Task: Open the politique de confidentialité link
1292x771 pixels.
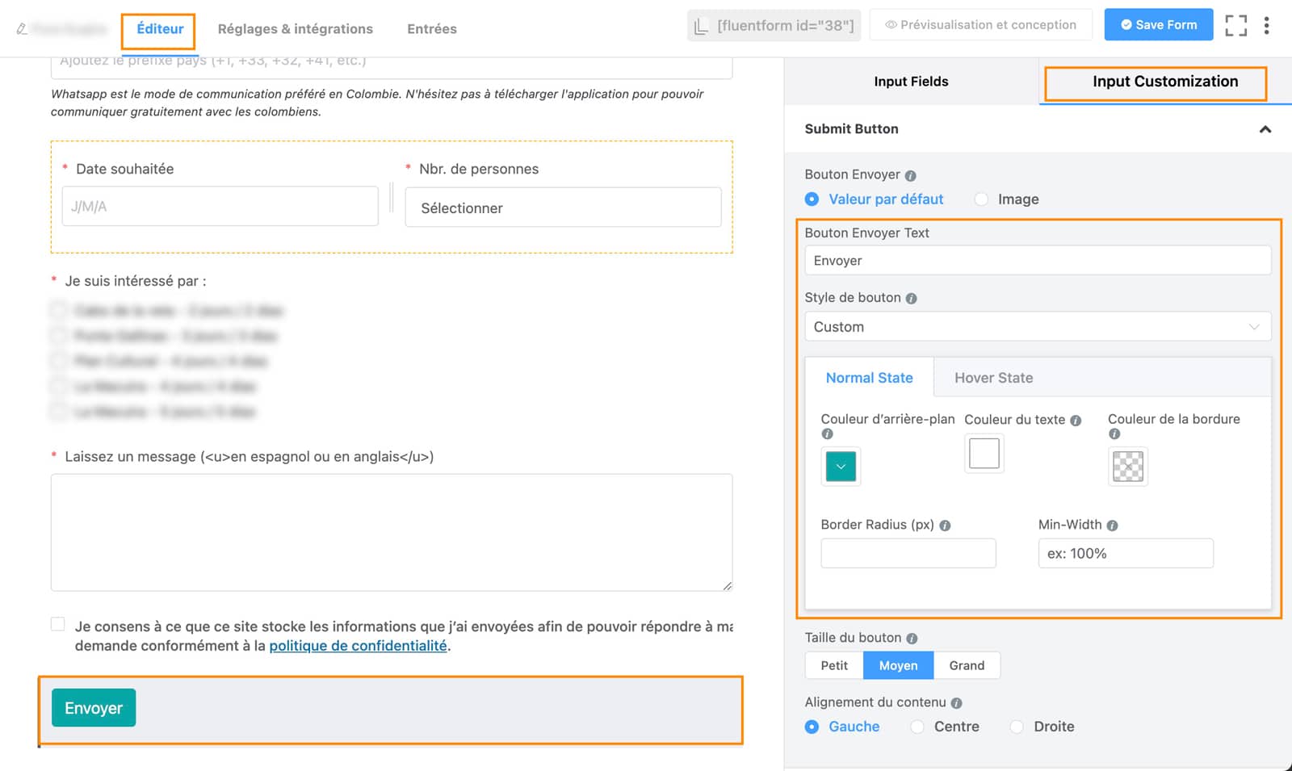Action: tap(359, 645)
